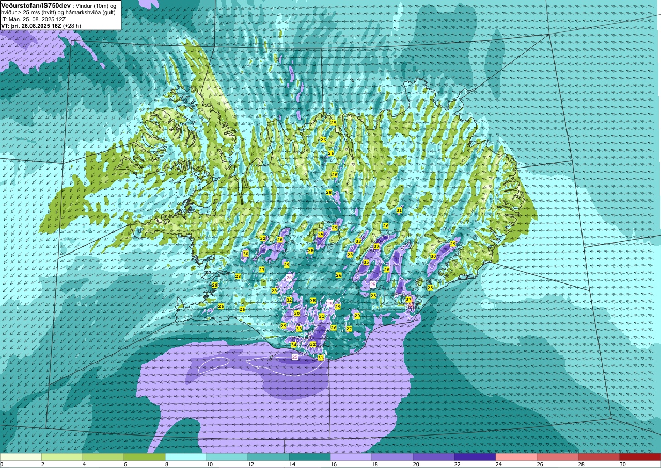Viewport: 661px width, 468px height.
Task: Select the 20–22 m/s violet legend swatch
Action: (x=434, y=457)
